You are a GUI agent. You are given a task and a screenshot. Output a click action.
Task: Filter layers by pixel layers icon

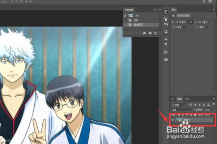(x=191, y=105)
